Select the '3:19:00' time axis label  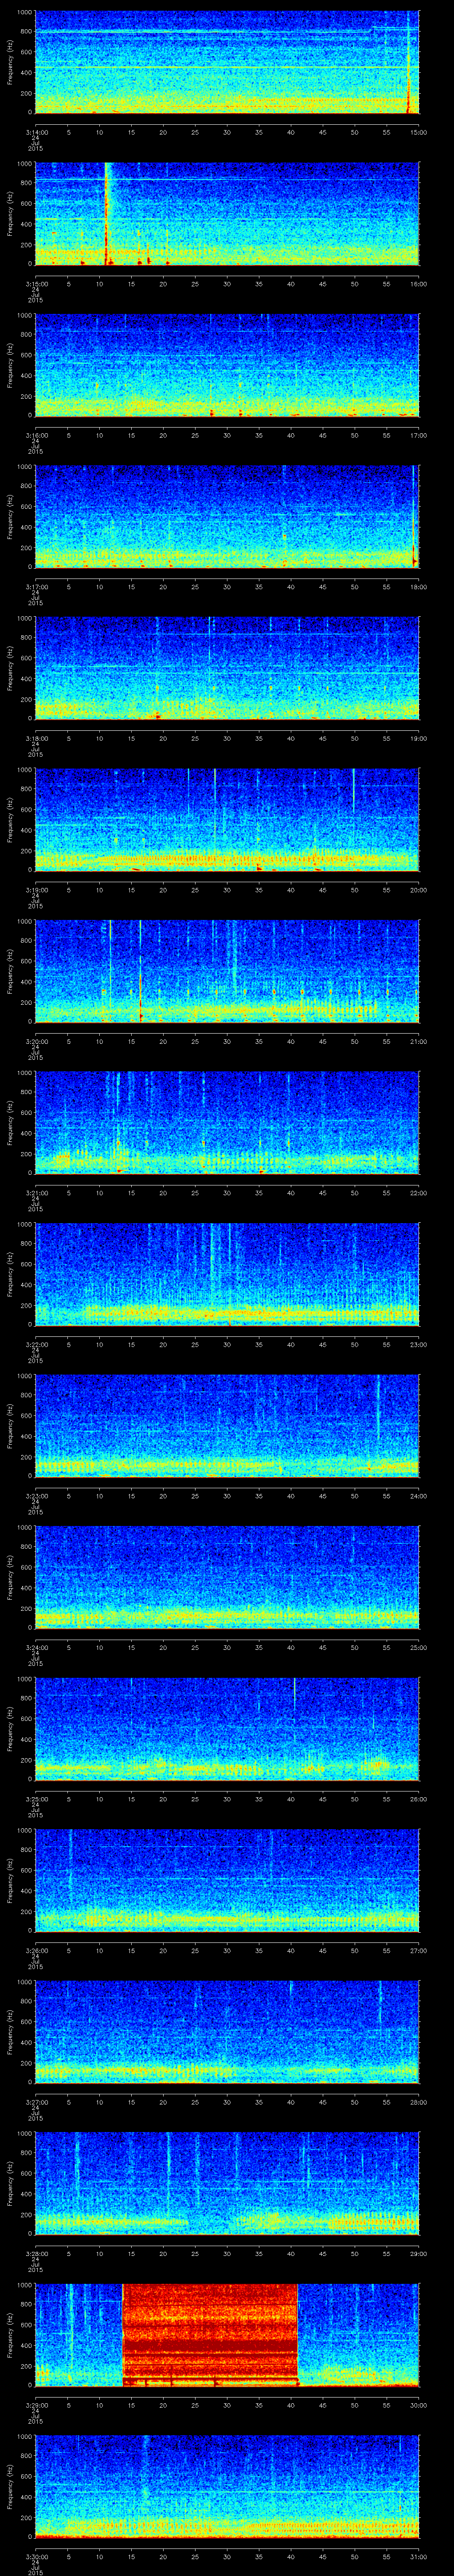point(36,890)
